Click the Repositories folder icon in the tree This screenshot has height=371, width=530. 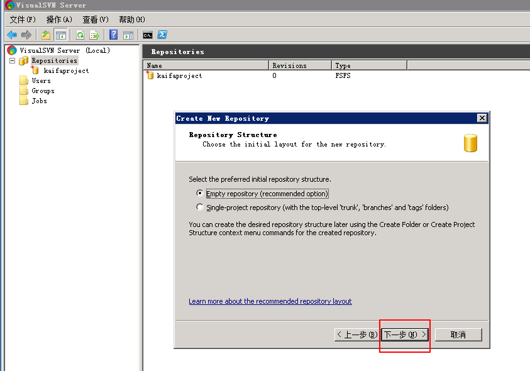24,60
